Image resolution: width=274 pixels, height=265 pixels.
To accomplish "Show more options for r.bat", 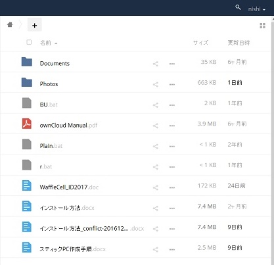I will pyautogui.click(x=172, y=167).
